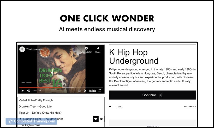Click the K Hip Hop Underground heading

pos(134,56)
